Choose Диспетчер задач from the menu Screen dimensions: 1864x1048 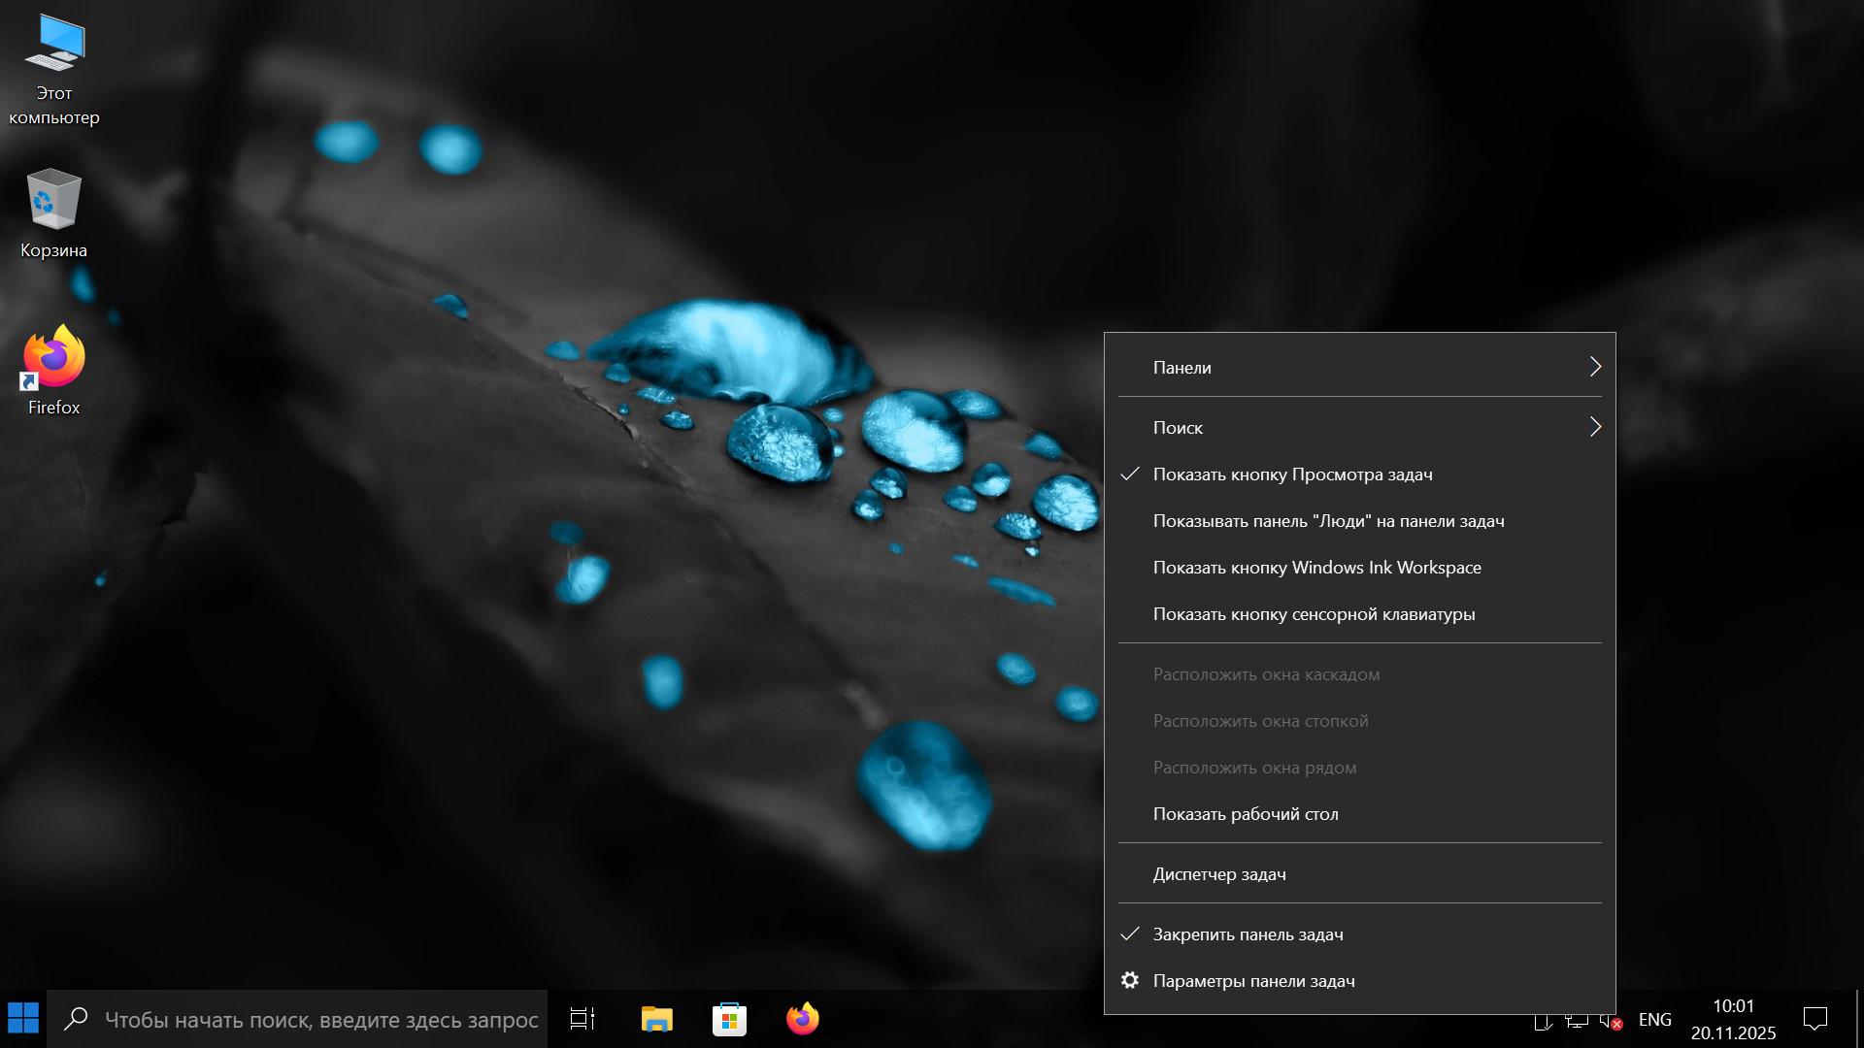(1219, 874)
